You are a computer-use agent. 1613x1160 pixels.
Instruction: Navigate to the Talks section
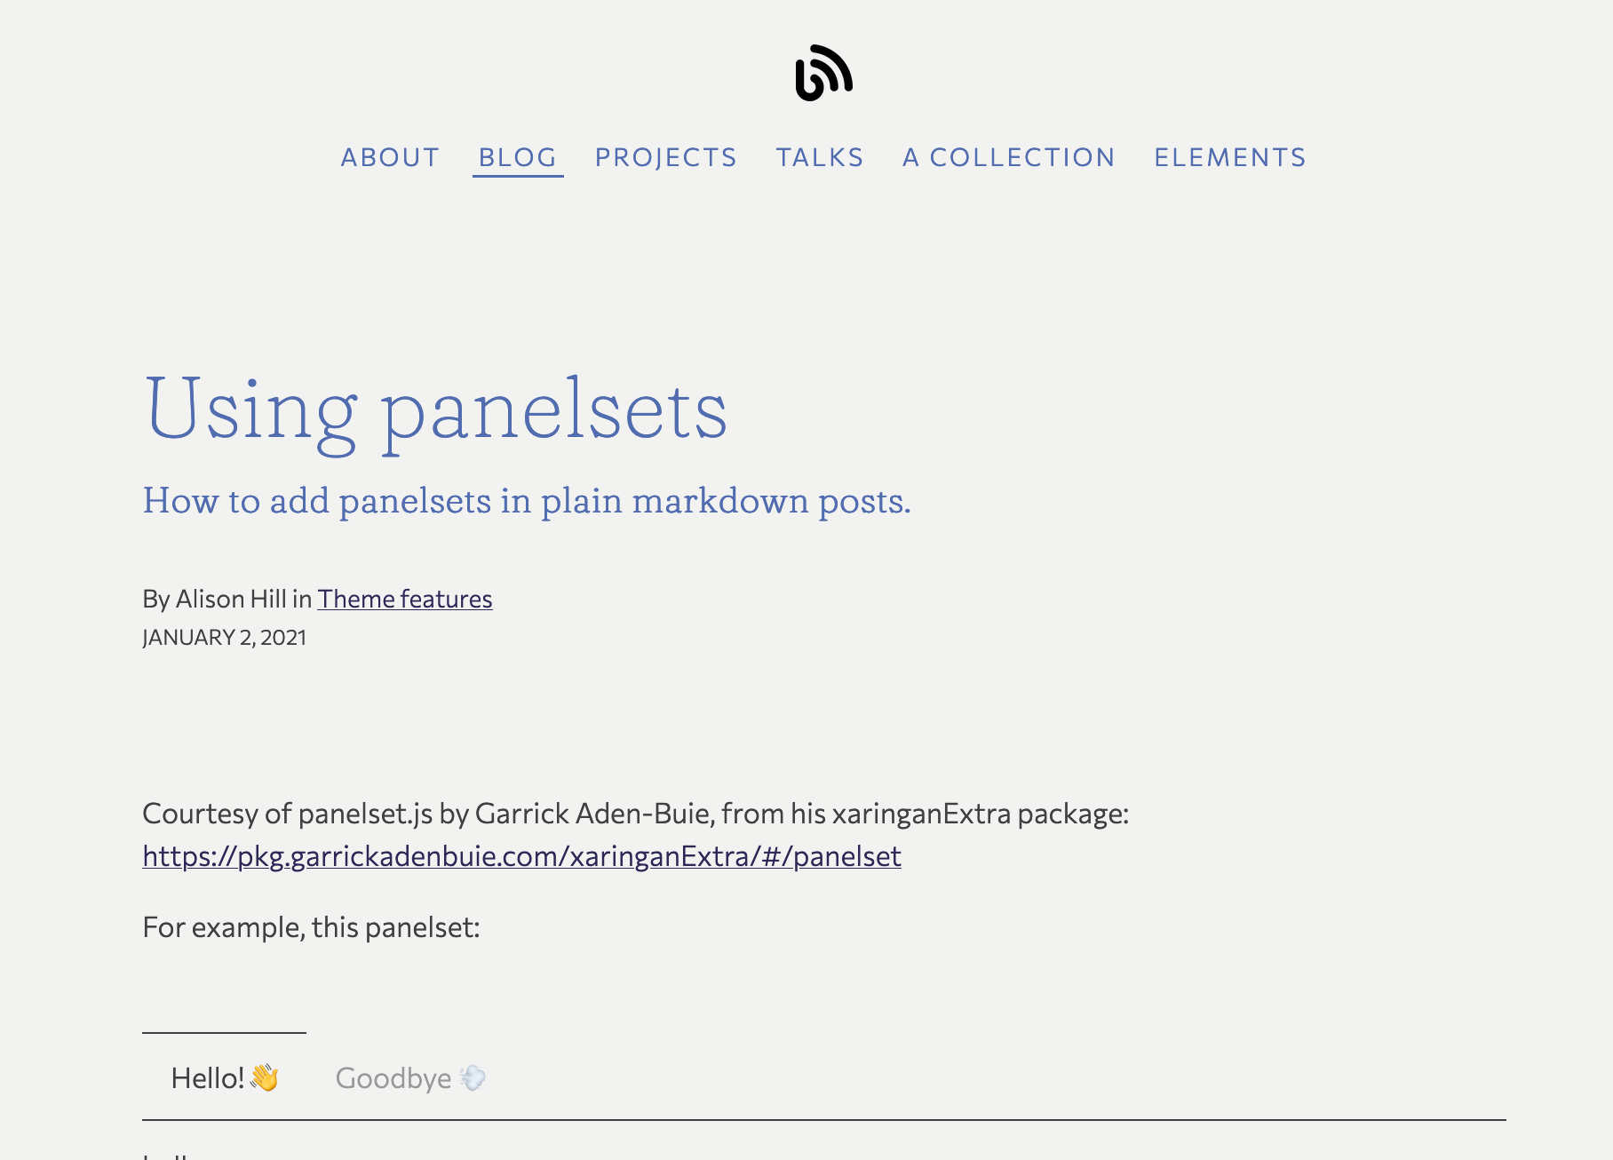click(x=820, y=157)
